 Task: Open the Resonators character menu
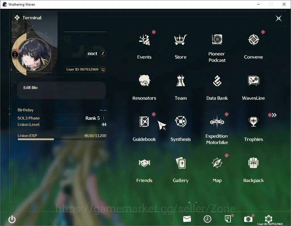[144, 81]
